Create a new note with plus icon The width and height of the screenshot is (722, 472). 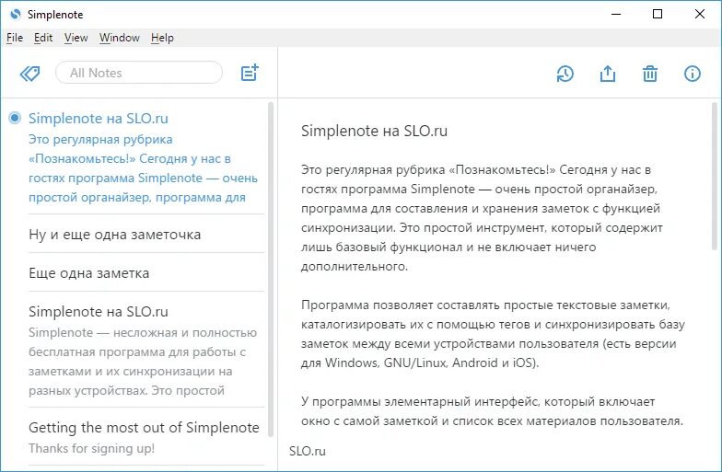250,73
